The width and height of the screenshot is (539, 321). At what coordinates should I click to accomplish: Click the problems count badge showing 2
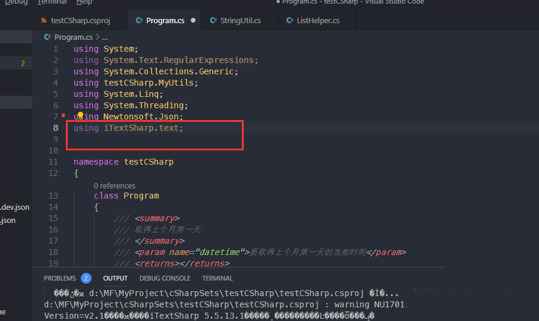tap(86, 278)
